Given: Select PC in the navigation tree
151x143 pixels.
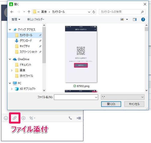Looking at the screenshot, I should 19,83.
